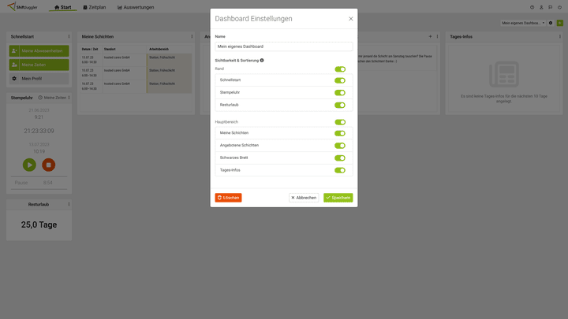Toggle the Schnellstart widget switch
The image size is (568, 319).
coord(340,80)
